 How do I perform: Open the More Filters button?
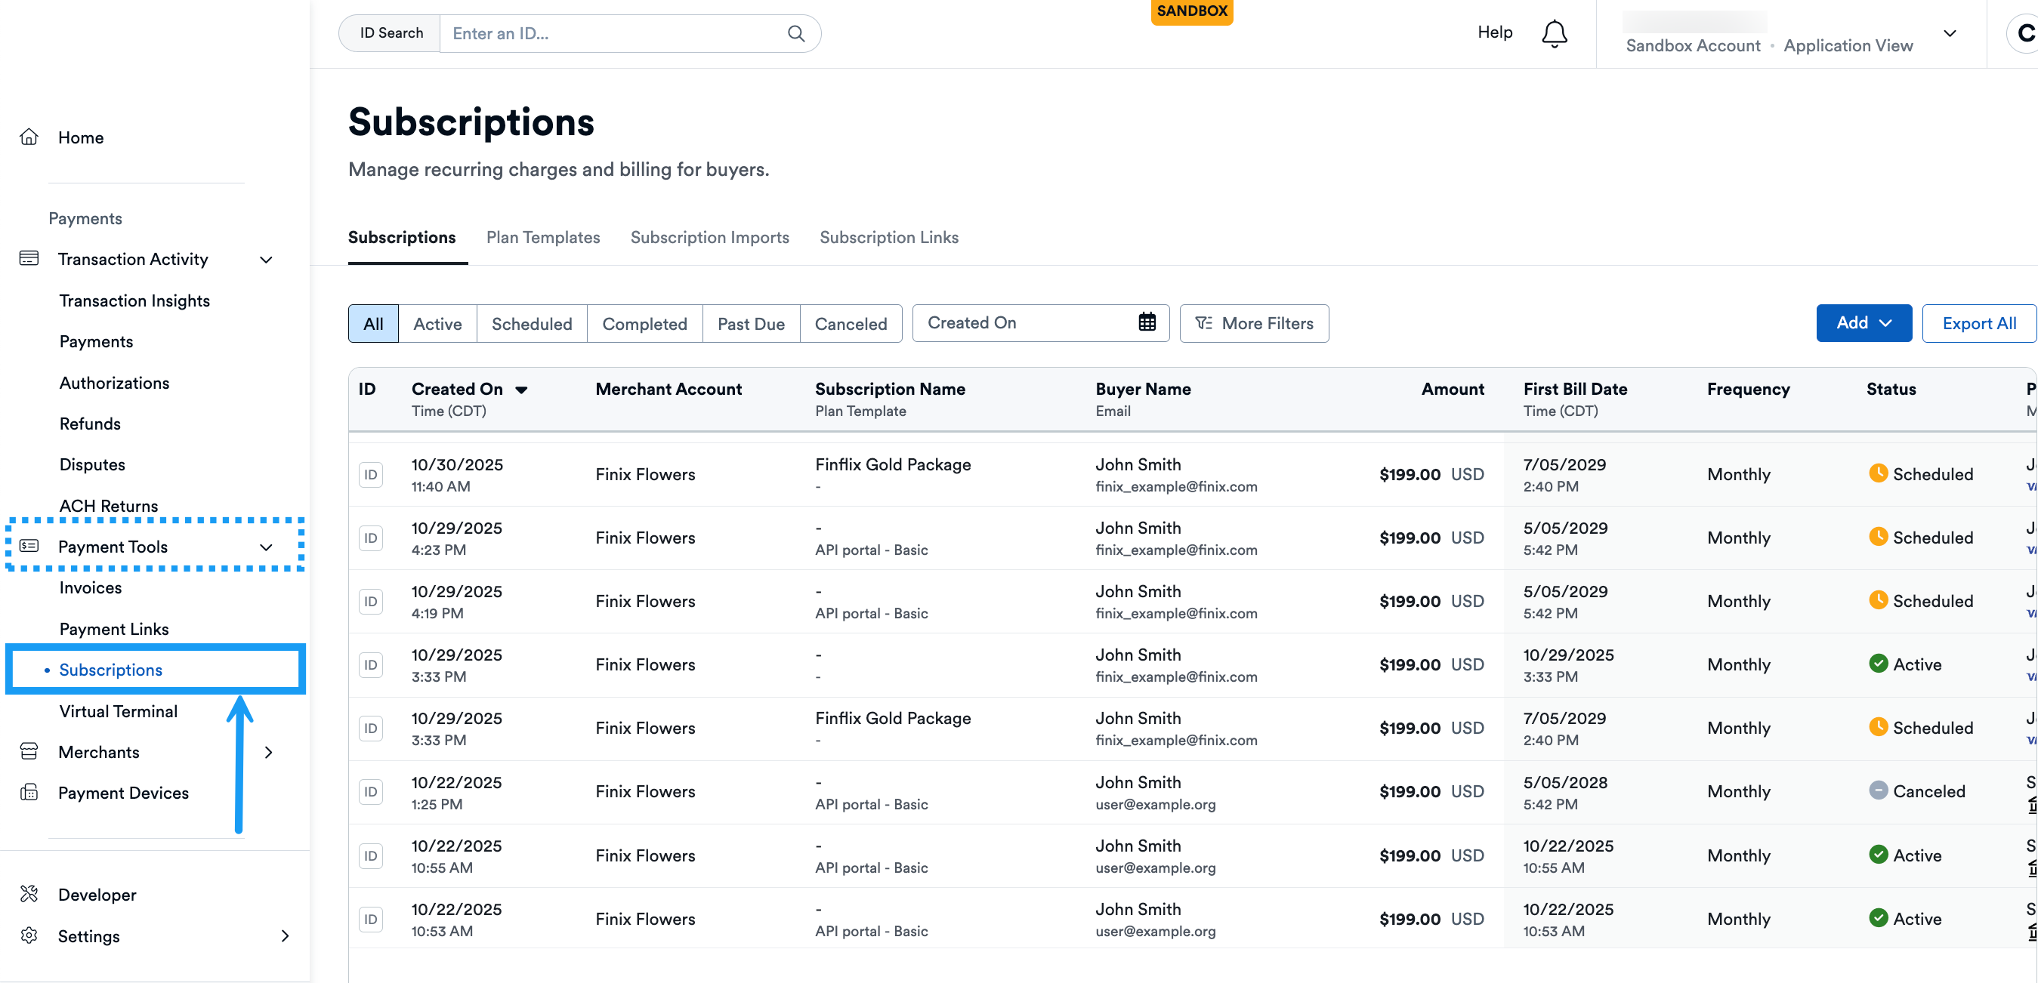[1254, 323]
